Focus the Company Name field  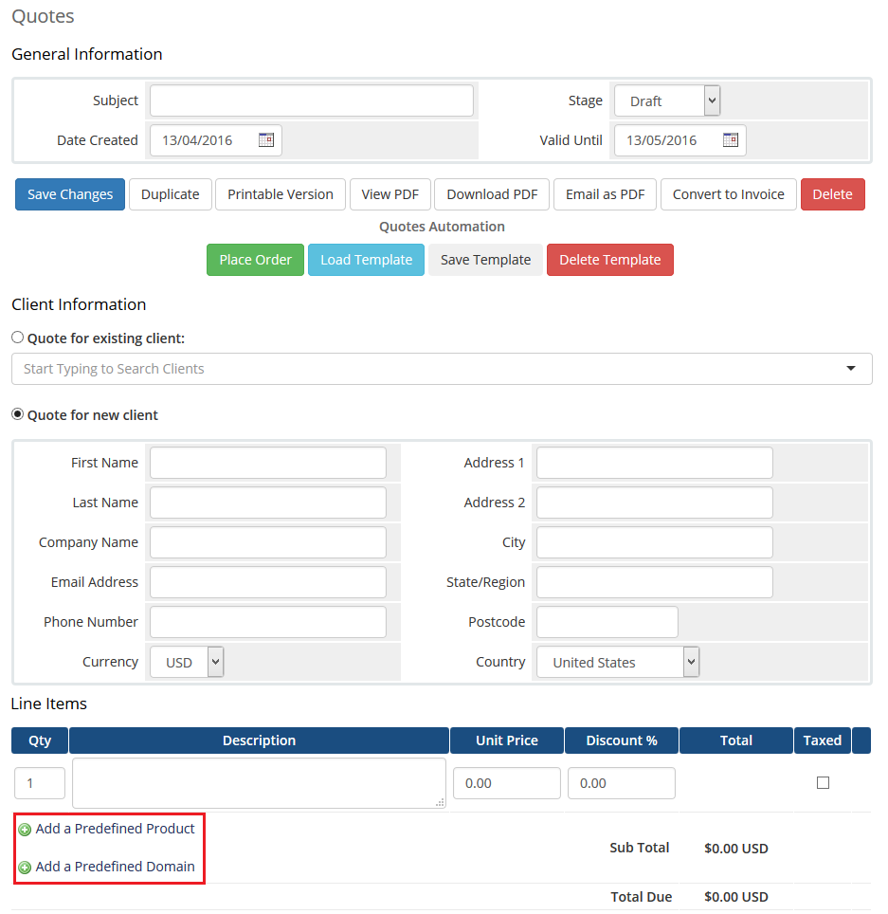point(268,542)
